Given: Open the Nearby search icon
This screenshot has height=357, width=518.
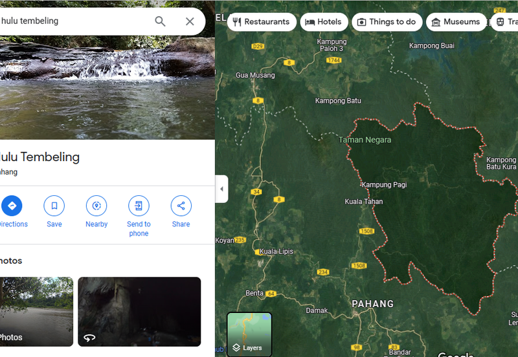Looking at the screenshot, I should tap(96, 206).
